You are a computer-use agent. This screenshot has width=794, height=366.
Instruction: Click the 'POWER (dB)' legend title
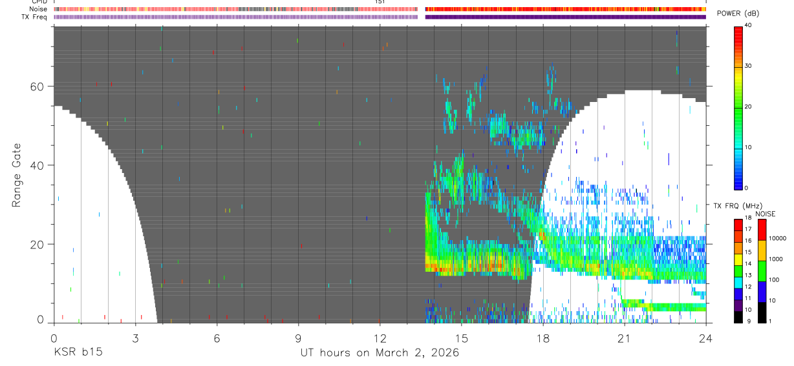pos(738,14)
